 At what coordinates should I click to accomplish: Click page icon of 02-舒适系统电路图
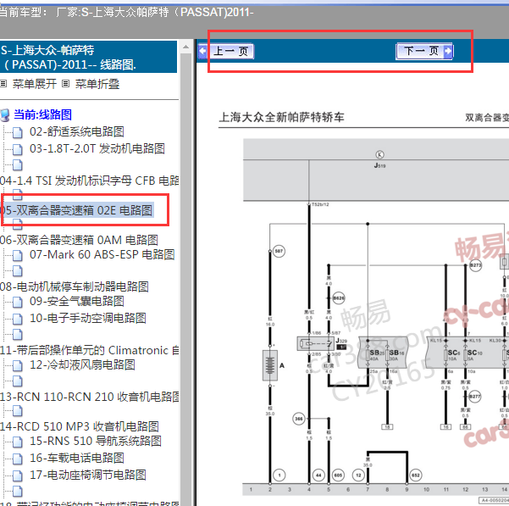(18, 132)
